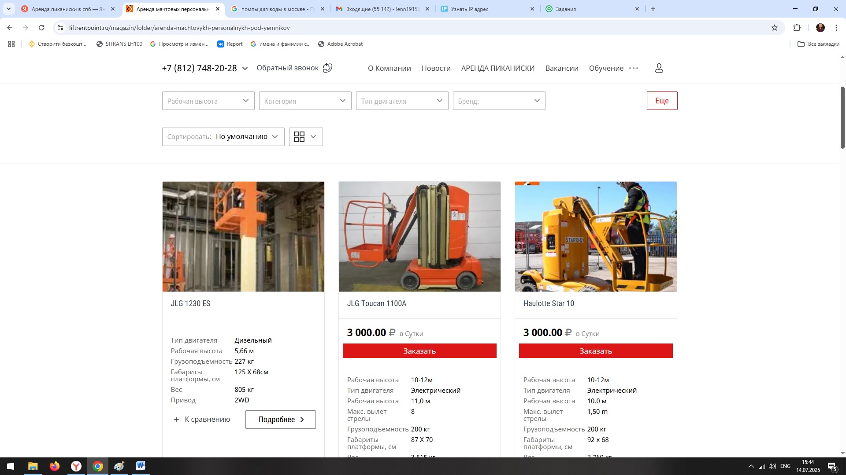Click the callback phone icon
Viewport: 846px width, 475px height.
coord(327,68)
